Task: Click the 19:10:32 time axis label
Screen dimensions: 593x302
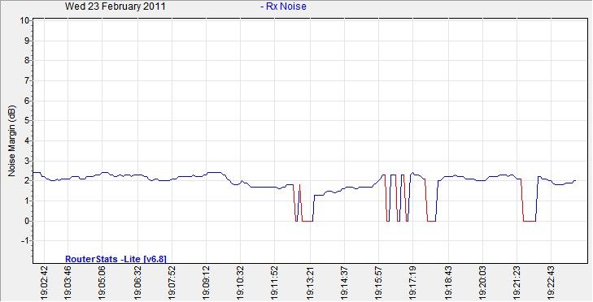Action: coord(241,284)
